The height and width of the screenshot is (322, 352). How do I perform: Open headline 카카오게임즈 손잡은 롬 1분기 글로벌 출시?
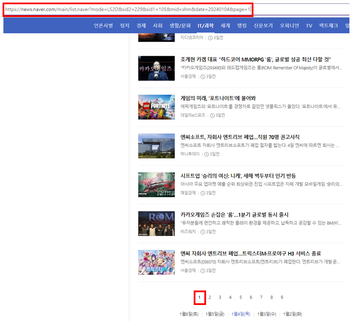pos(234,215)
